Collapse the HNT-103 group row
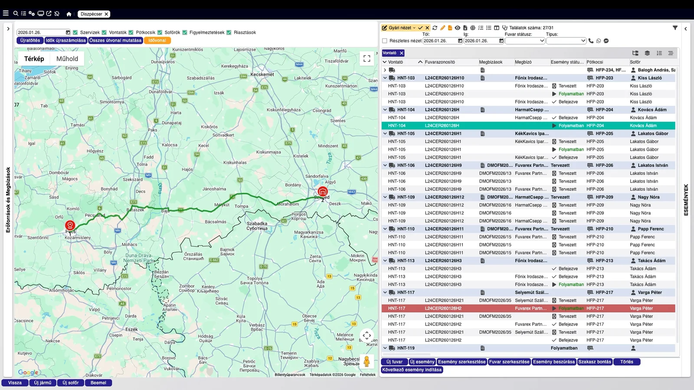This screenshot has width=694, height=390. [x=385, y=78]
